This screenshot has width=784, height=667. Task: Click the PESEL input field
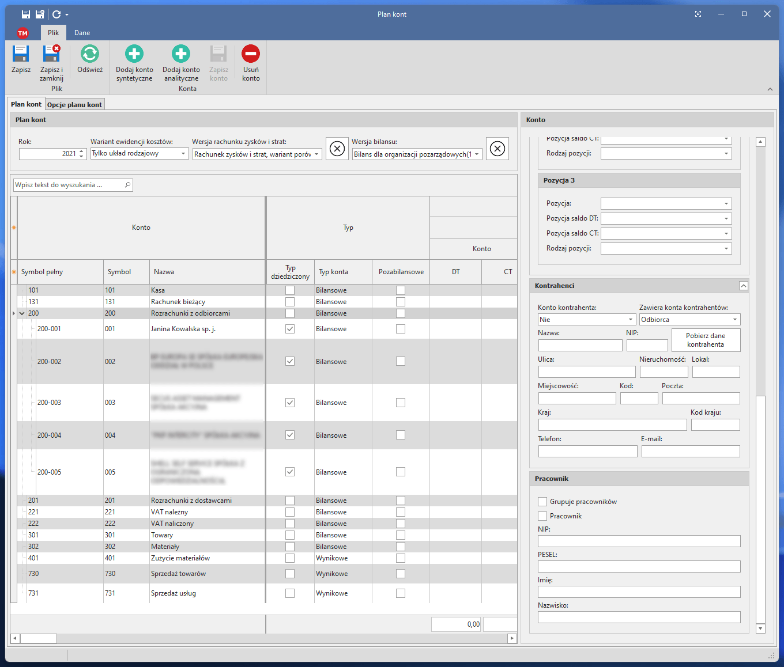[639, 567]
